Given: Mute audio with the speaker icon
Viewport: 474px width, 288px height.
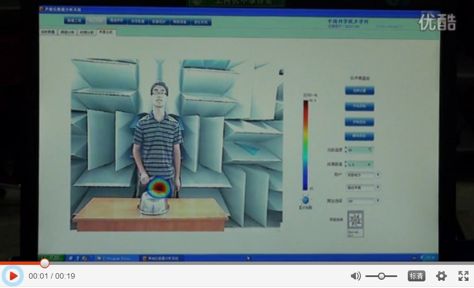Looking at the screenshot, I should (x=355, y=276).
